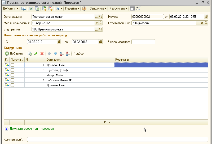
Task: Click status text Документ рассчитан и проведен
Action: click(x=32, y=129)
